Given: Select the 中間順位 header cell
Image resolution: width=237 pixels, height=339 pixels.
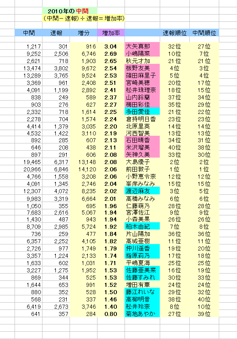Looking at the screenshot, I should click(204, 33).
